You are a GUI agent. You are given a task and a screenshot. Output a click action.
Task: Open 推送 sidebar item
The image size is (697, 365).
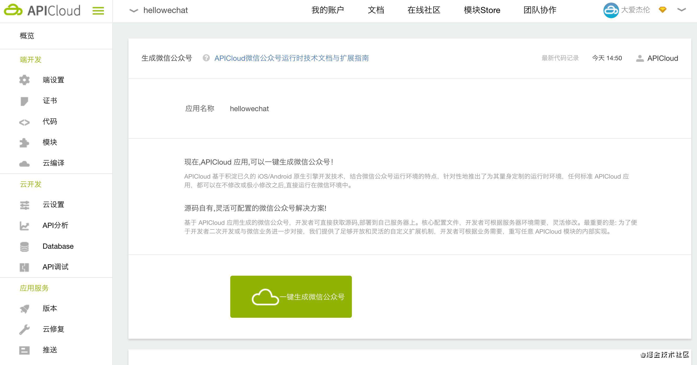click(50, 350)
